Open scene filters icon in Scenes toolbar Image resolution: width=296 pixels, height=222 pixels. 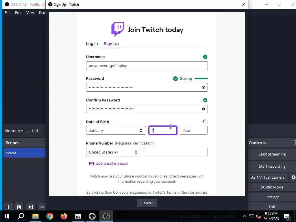[31, 207]
